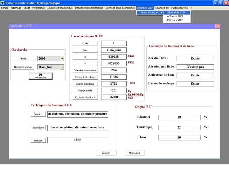229x172 pixels.
Task: Click the Urbain percentage field 60
Action: (179, 138)
